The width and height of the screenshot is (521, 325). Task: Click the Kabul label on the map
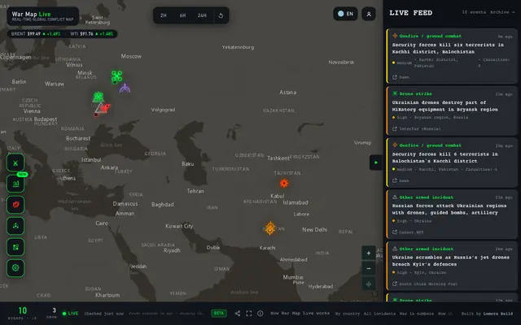pyautogui.click(x=277, y=196)
